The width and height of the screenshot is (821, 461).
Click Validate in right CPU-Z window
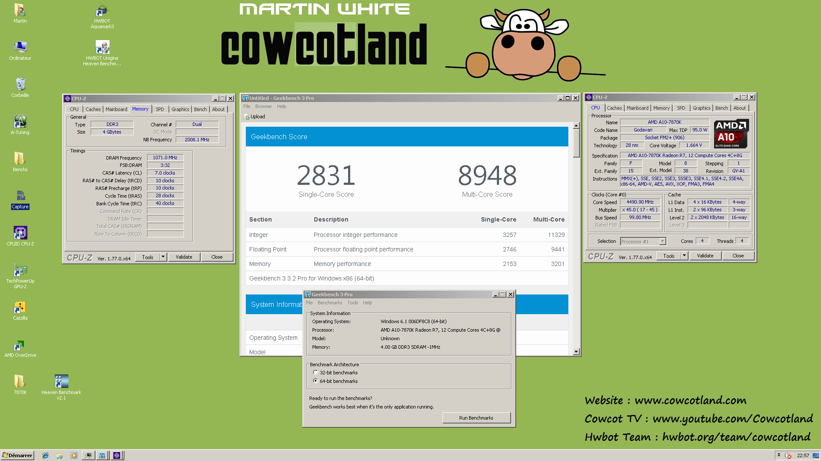[x=705, y=256]
